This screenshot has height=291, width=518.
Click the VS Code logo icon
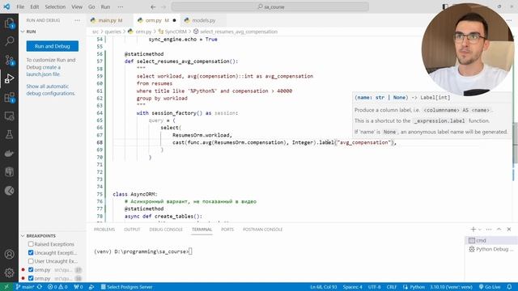[6, 6]
